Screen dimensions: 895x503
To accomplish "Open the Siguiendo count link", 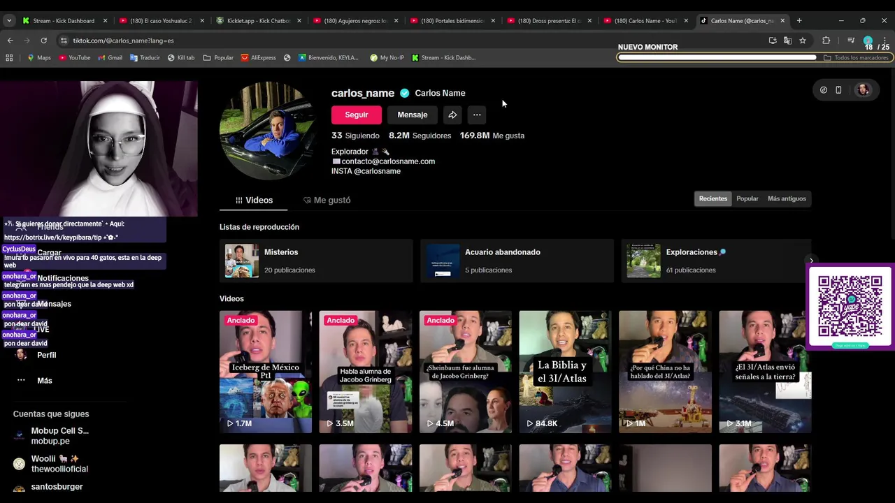I will click(x=355, y=136).
